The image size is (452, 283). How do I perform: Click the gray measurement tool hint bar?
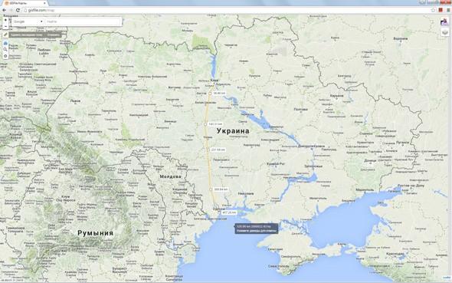tap(35, 35)
